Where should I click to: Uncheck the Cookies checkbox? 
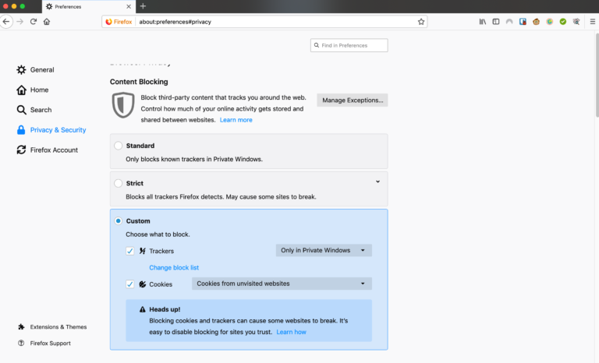pos(130,284)
